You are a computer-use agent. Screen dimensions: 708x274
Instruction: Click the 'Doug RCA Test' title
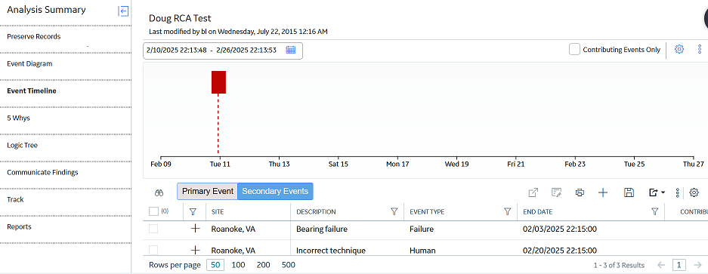[180, 19]
